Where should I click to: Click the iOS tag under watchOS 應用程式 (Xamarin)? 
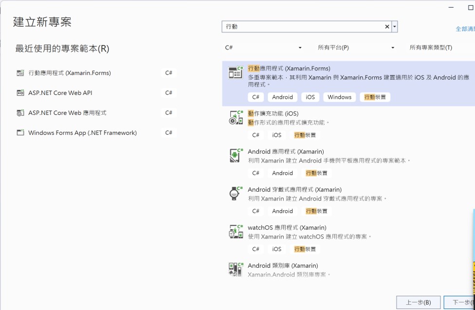tap(276, 249)
